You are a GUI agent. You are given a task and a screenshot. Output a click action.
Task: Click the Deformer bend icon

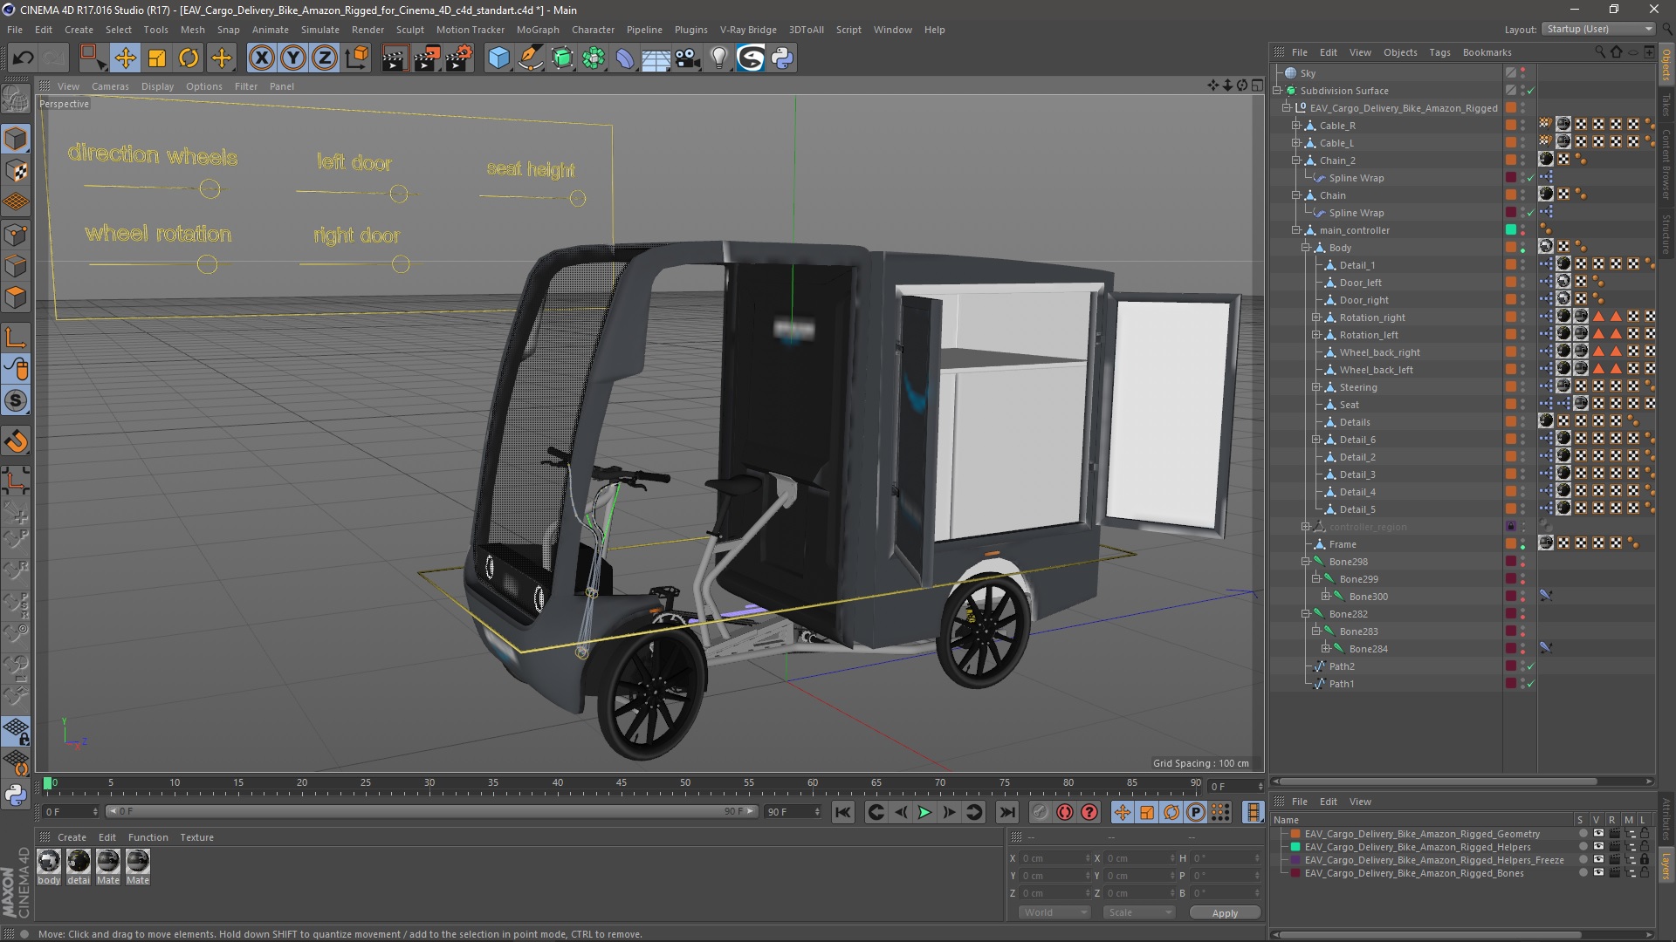625,58
